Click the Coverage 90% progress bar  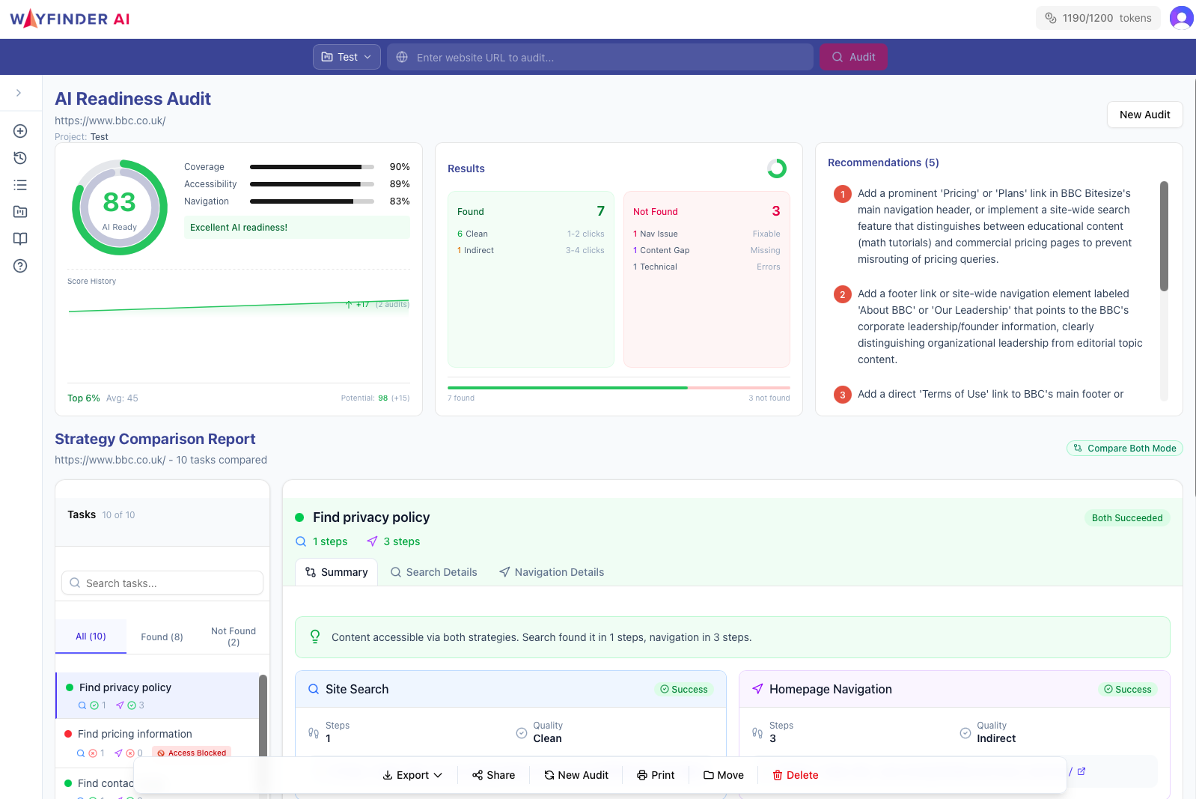click(x=311, y=167)
